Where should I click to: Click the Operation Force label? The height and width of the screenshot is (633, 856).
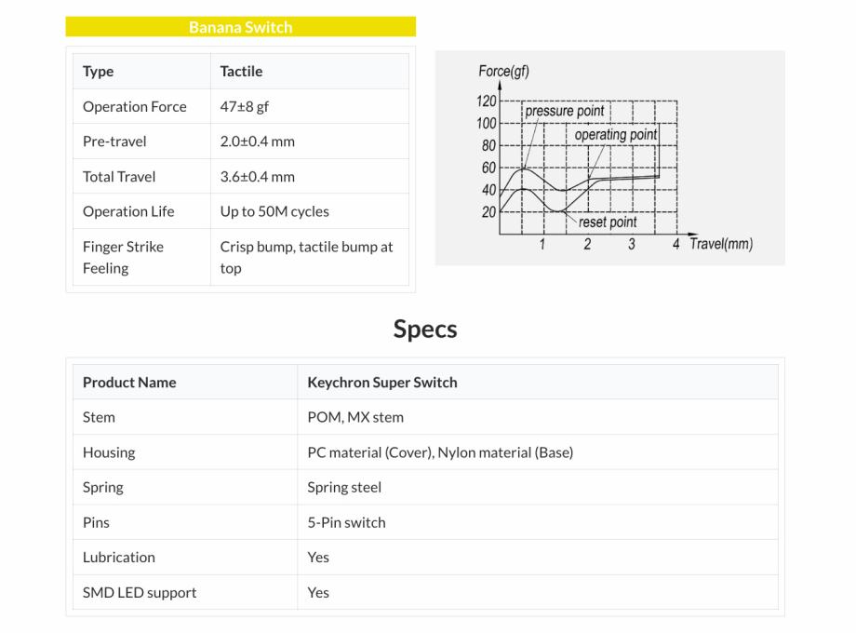[x=135, y=106]
